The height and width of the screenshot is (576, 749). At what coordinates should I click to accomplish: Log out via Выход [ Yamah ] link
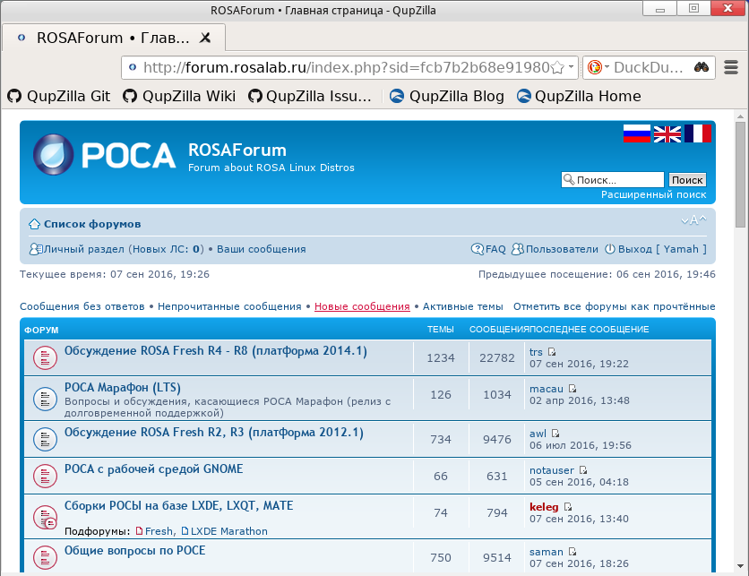coord(662,249)
